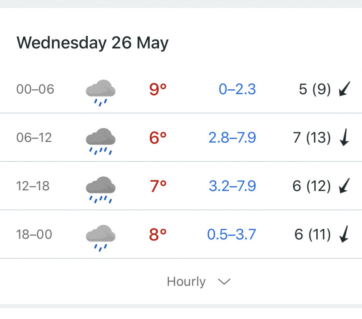The width and height of the screenshot is (362, 319).
Task: Click the rain cloud icon for 00–06
Action: click(x=100, y=93)
